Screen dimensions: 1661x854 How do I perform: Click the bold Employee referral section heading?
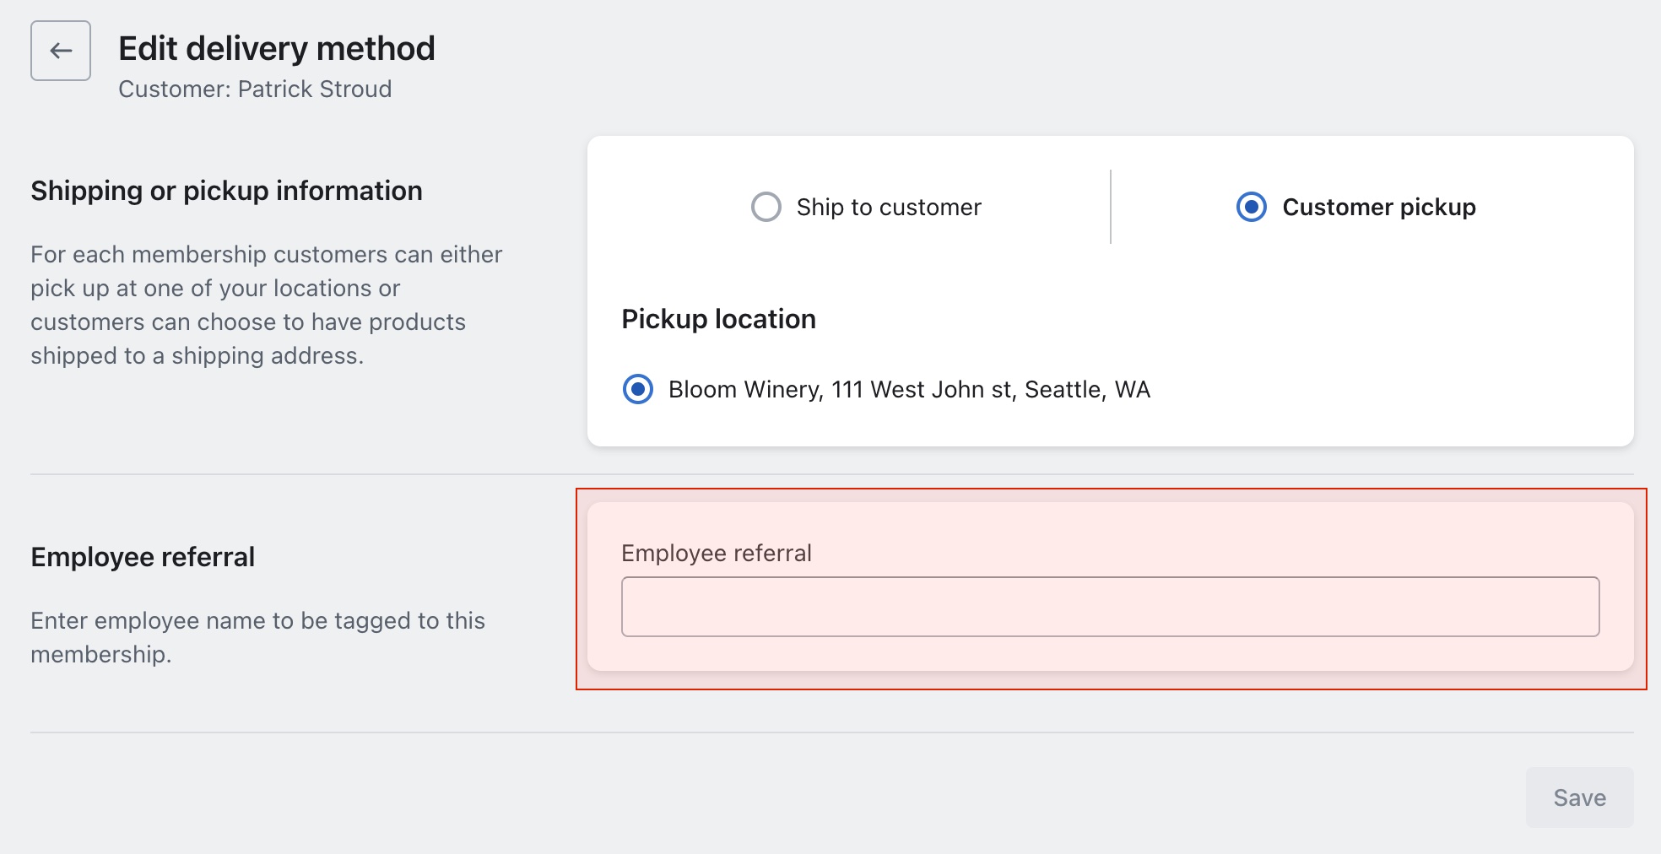(143, 557)
